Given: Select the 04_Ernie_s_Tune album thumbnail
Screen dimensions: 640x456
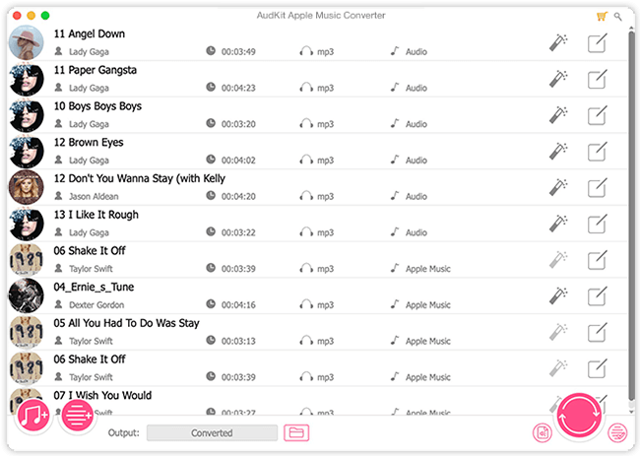Looking at the screenshot, I should (27, 296).
